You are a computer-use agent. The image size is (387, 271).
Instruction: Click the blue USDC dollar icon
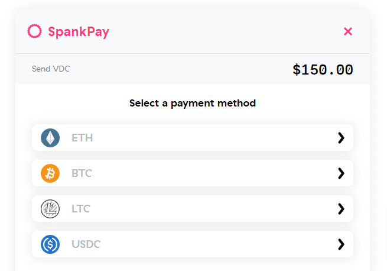pyautogui.click(x=50, y=244)
